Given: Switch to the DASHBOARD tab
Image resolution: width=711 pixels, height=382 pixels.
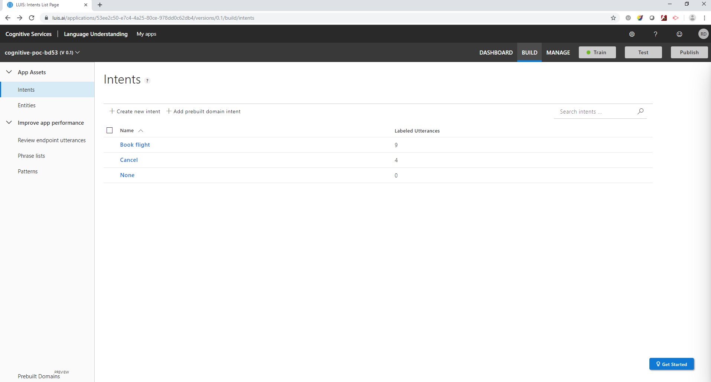Looking at the screenshot, I should pyautogui.click(x=496, y=52).
